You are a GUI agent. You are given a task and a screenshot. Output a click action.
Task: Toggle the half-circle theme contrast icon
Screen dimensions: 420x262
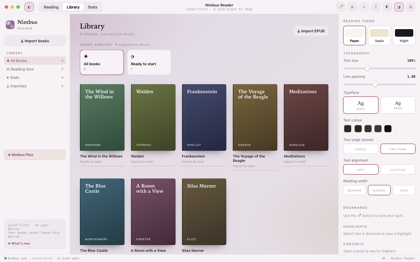pyautogui.click(x=387, y=7)
